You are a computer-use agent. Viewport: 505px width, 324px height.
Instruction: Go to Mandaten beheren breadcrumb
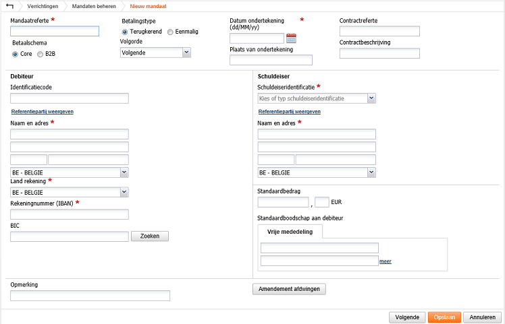94,6
